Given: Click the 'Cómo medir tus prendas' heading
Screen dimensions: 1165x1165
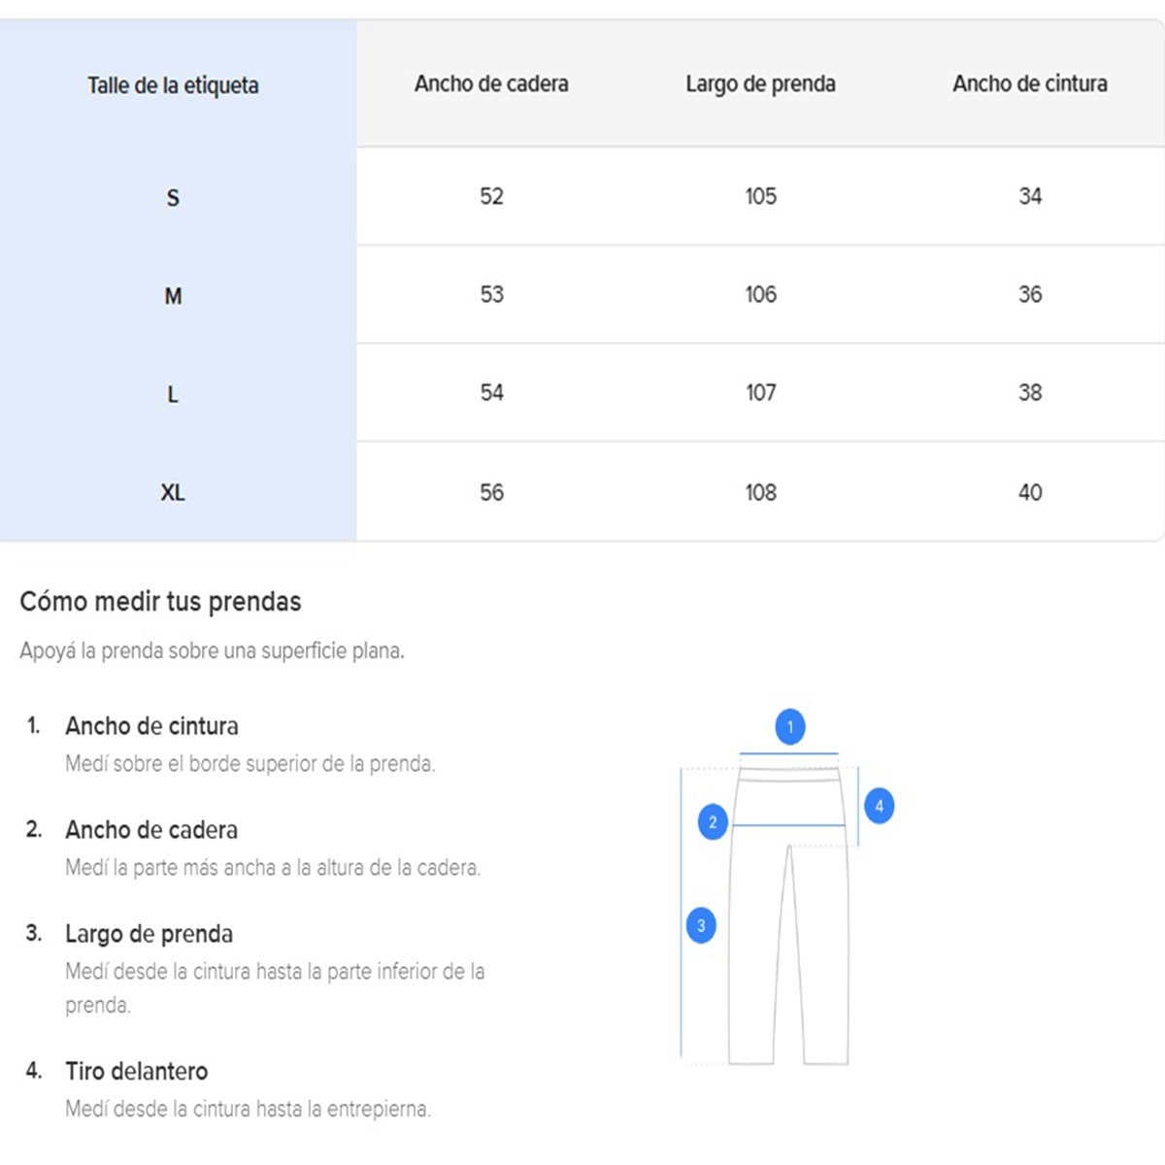Looking at the screenshot, I should (x=160, y=602).
